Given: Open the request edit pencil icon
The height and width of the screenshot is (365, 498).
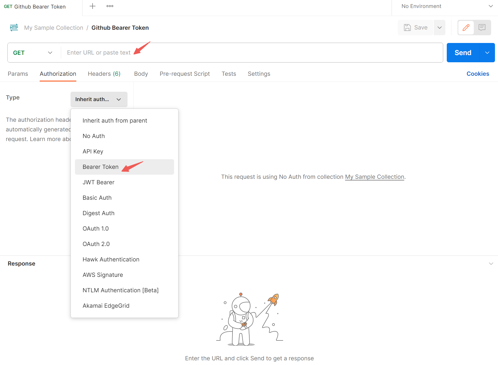Looking at the screenshot, I should pos(466,27).
